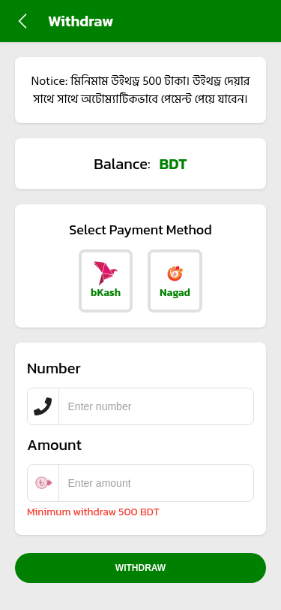The height and width of the screenshot is (610, 281).
Task: Choose Nagad as payment method
Action: point(175,281)
